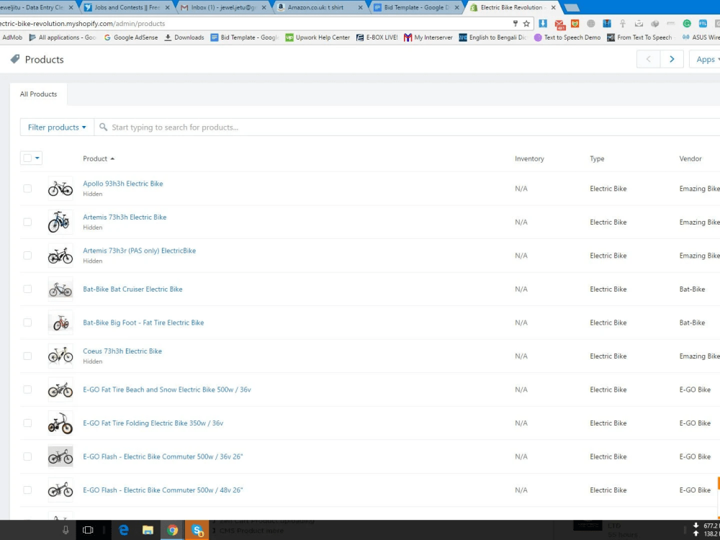The image size is (720, 540).
Task: Tick the select-all products checkbox
Action: click(x=27, y=158)
